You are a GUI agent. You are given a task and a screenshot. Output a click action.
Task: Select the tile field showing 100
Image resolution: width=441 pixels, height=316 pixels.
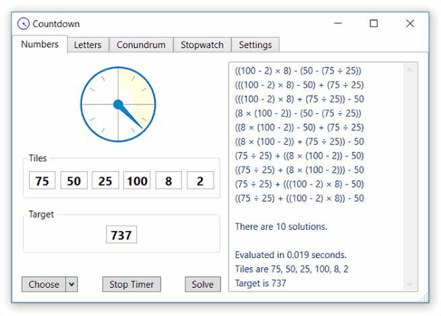point(137,181)
